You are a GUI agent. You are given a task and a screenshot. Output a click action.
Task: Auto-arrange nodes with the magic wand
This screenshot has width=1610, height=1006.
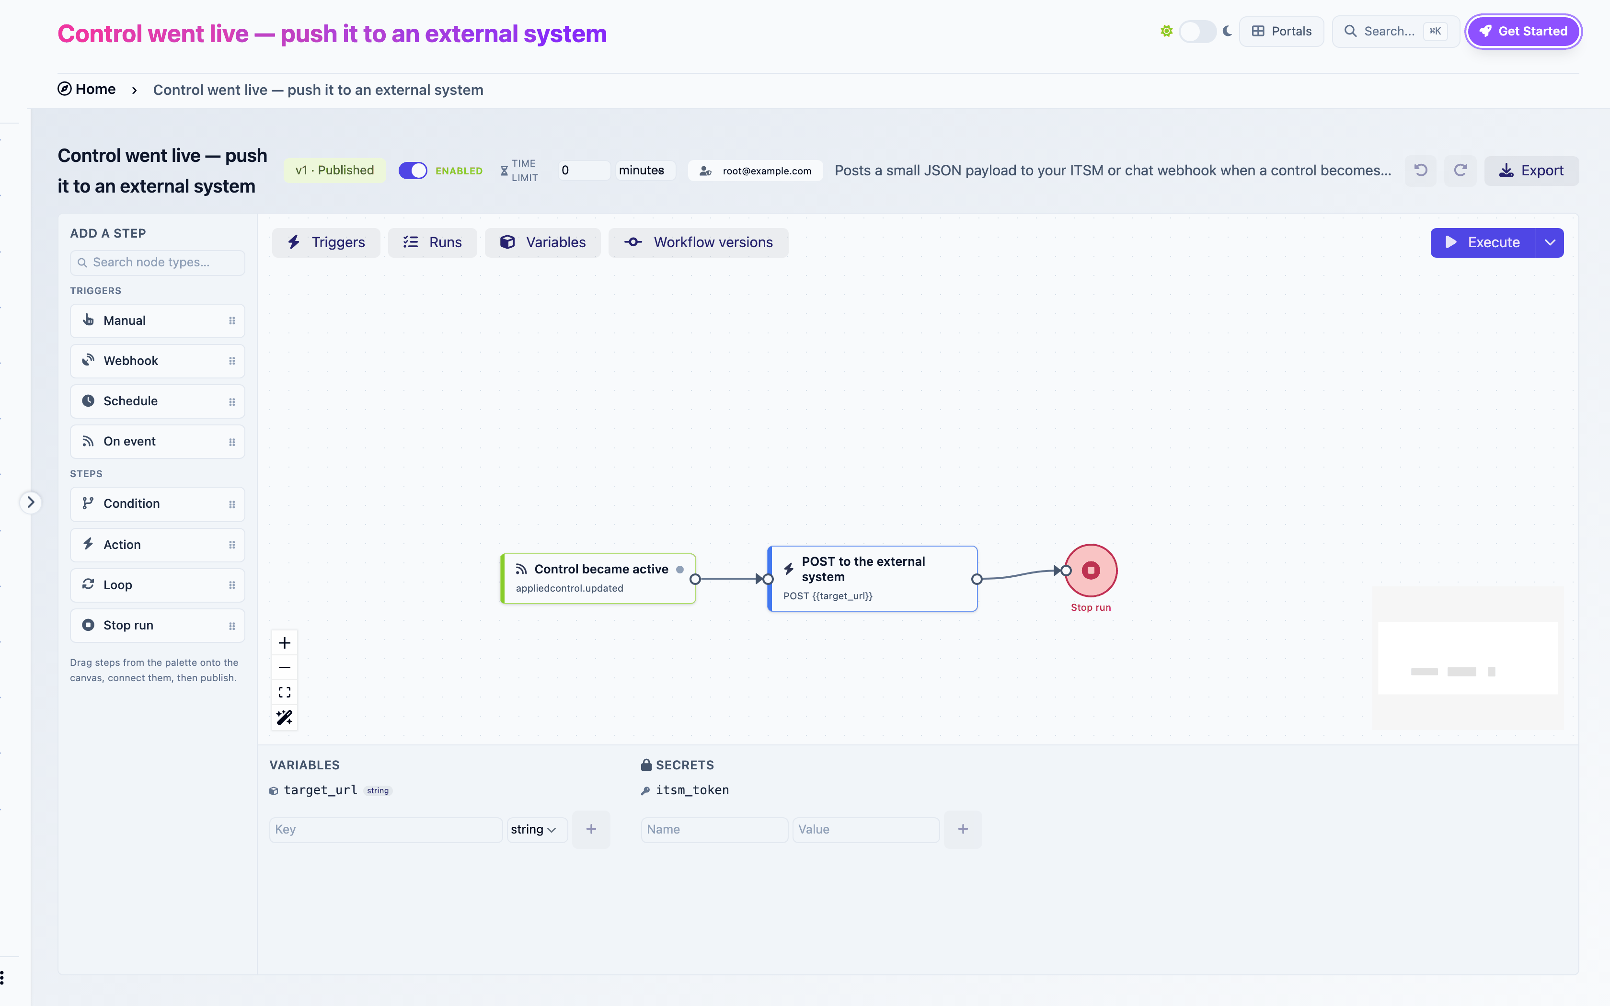(x=285, y=717)
